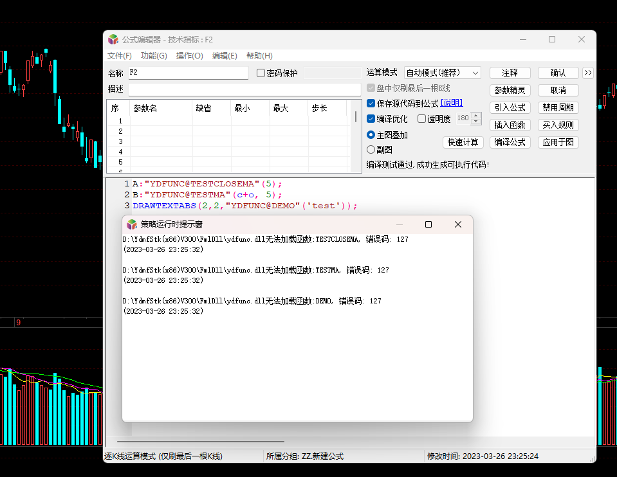Select the 副图 radio button
617x477 pixels.
coord(371,149)
